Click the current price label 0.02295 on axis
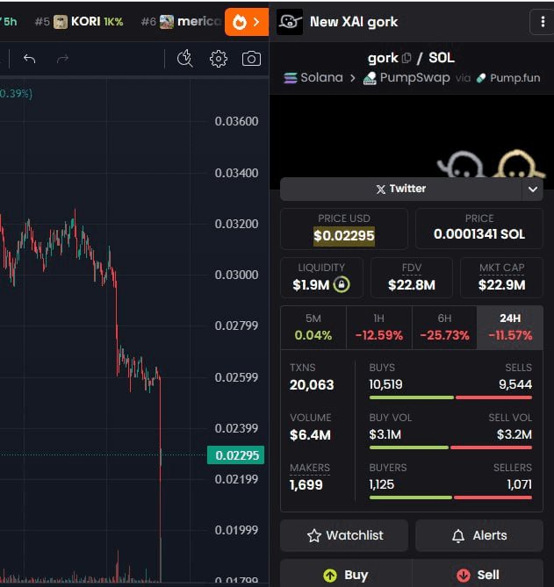The width and height of the screenshot is (554, 587). click(x=236, y=455)
